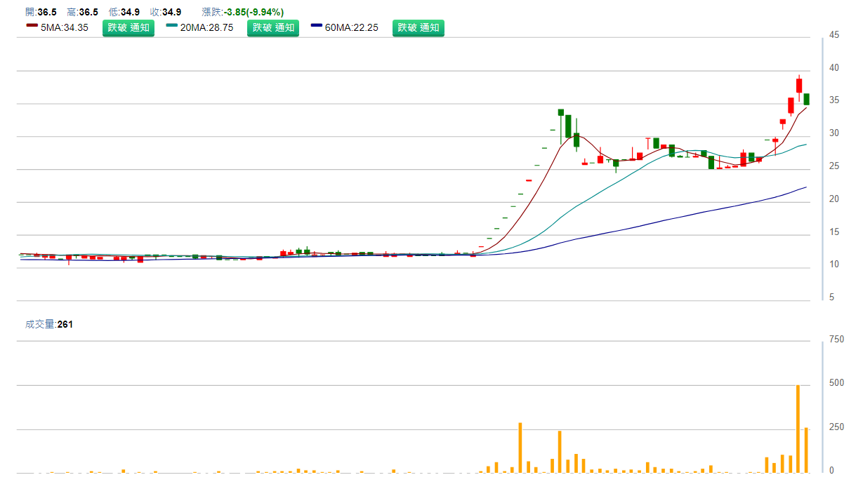The image size is (863, 482).
Task: Click the 低 low price value 34.9
Action: click(130, 12)
